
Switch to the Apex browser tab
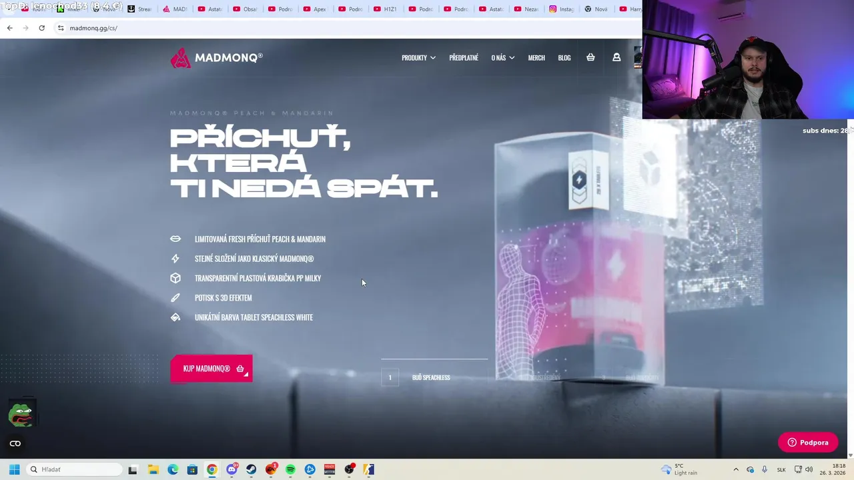click(316, 9)
